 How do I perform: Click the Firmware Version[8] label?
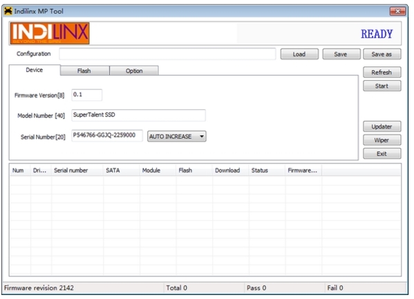point(39,96)
